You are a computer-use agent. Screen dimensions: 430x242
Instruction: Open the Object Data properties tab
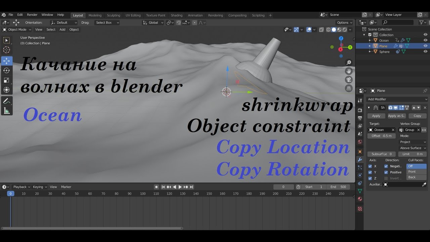click(360, 191)
